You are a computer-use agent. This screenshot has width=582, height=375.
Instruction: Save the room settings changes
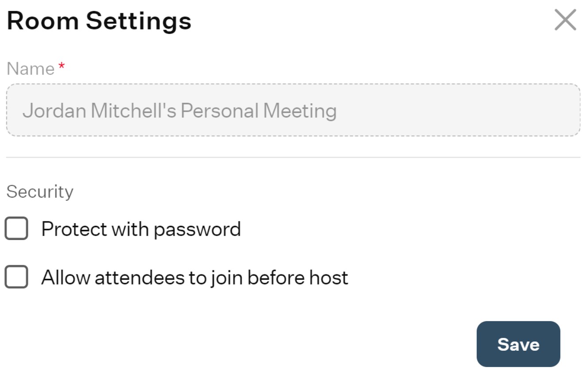tap(518, 344)
